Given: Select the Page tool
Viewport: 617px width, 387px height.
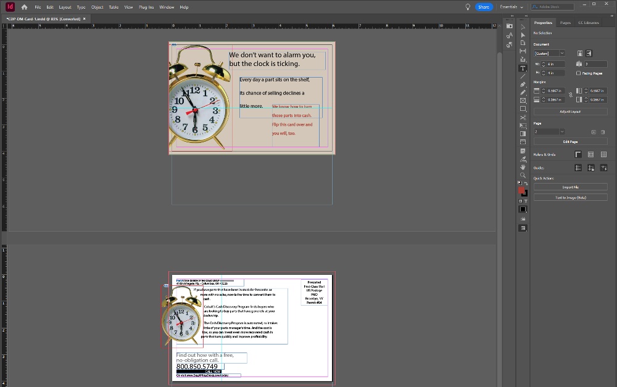Looking at the screenshot, I should click(523, 43).
